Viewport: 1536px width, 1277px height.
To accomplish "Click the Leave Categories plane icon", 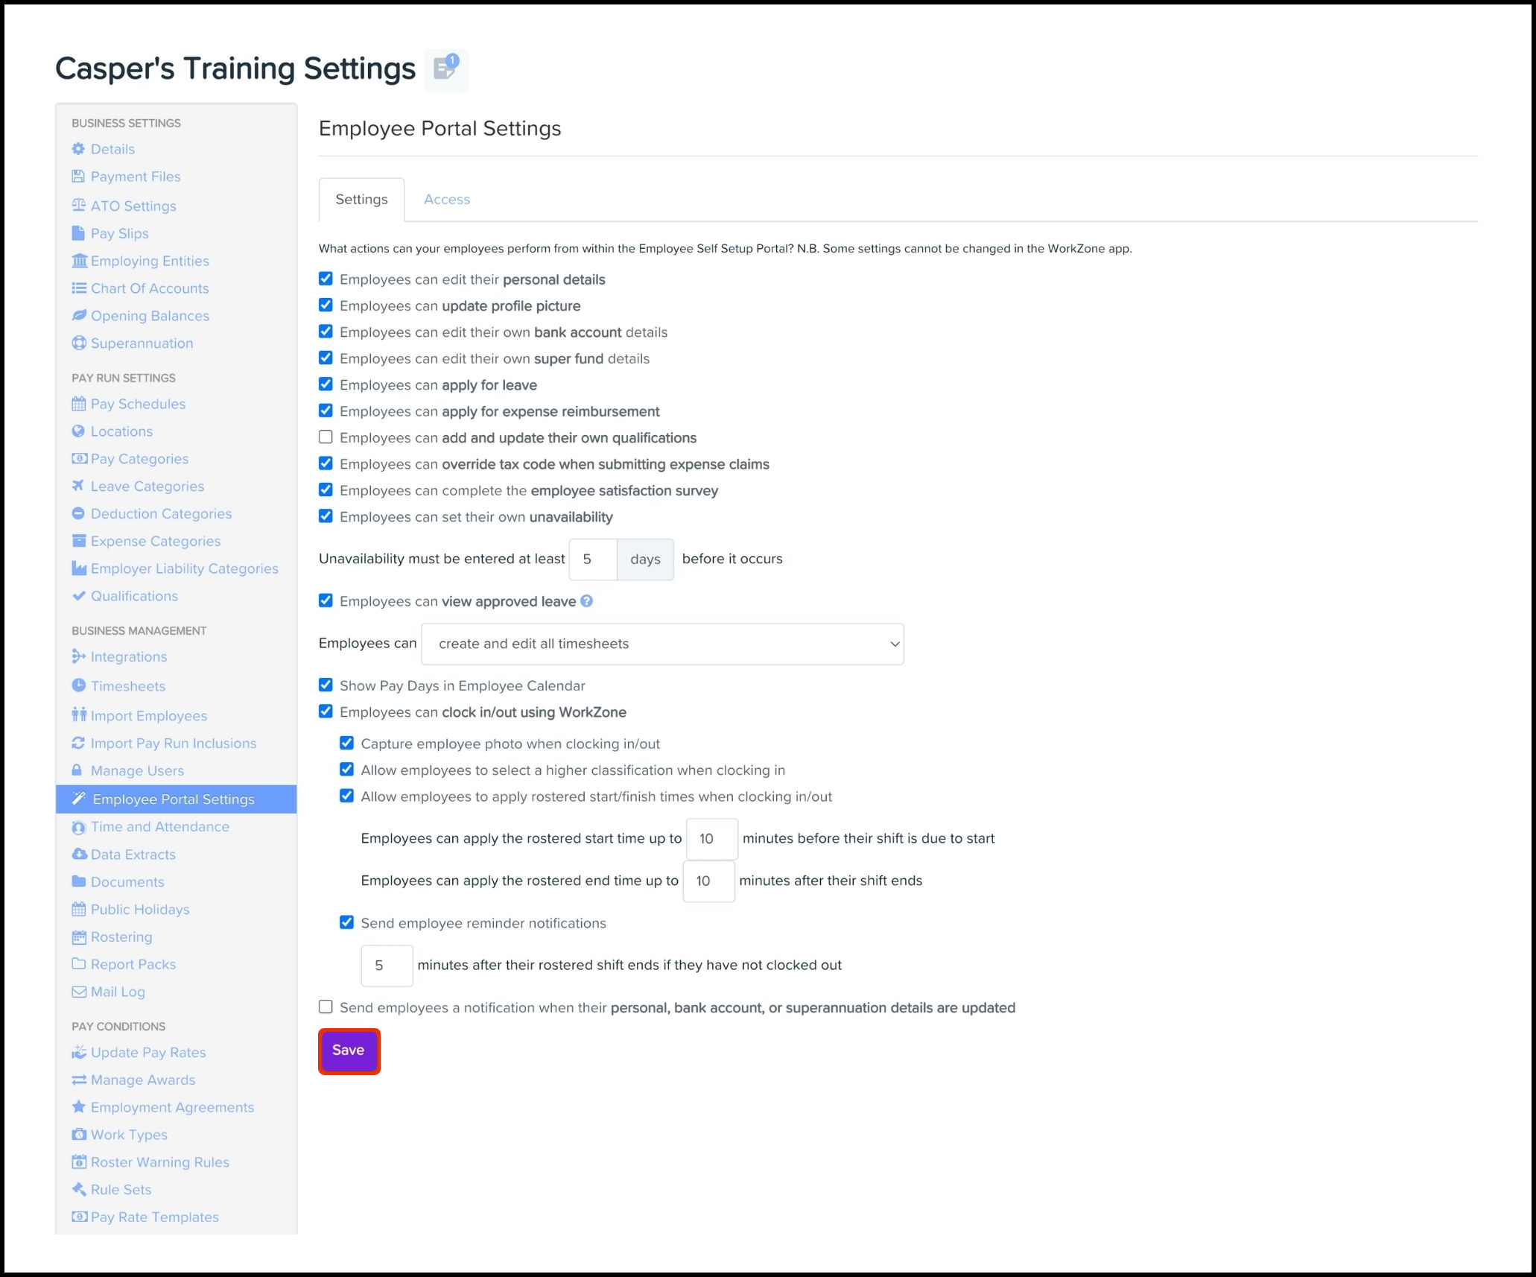I will pos(78,486).
